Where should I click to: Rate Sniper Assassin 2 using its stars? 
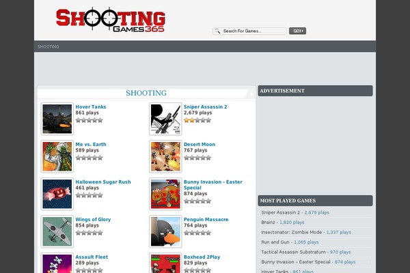pyautogui.click(x=197, y=120)
